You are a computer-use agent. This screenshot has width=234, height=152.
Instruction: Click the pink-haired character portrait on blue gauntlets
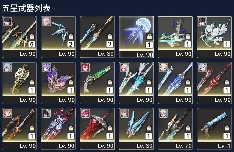pos(46,22)
